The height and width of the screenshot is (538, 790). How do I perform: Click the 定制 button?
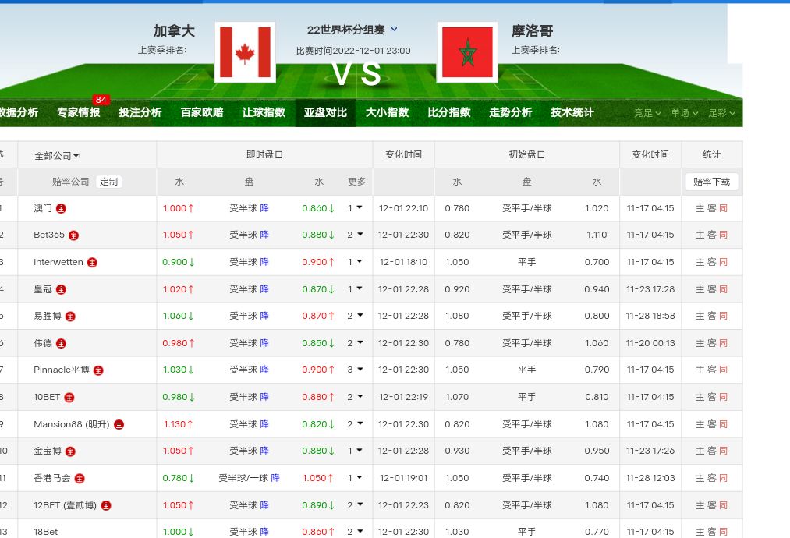pyautogui.click(x=108, y=182)
